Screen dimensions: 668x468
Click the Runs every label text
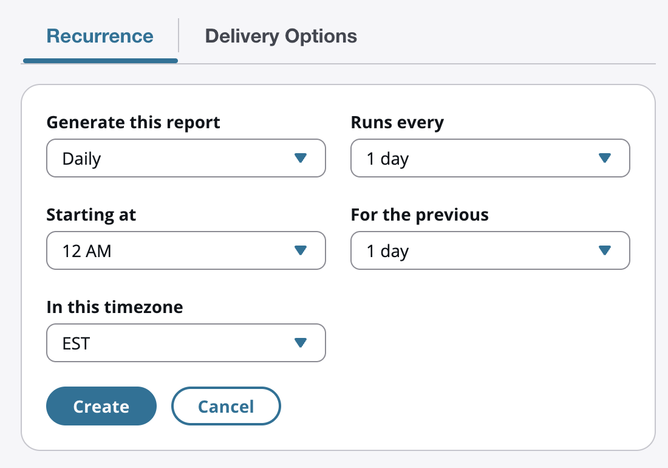[x=397, y=123]
